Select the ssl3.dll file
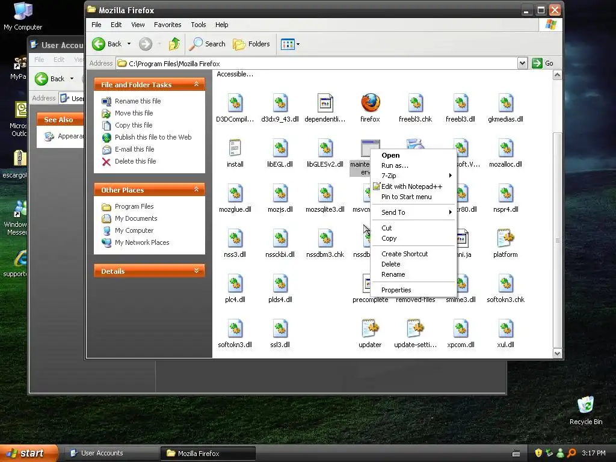 pyautogui.click(x=280, y=333)
